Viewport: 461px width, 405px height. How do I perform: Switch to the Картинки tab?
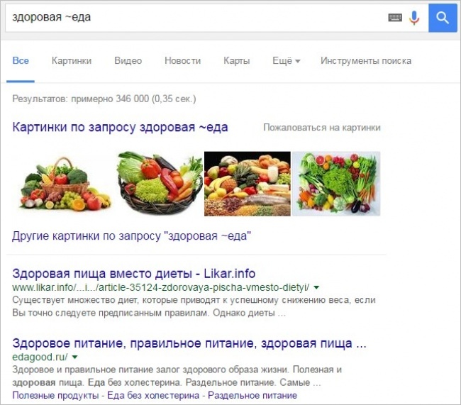[x=72, y=60]
